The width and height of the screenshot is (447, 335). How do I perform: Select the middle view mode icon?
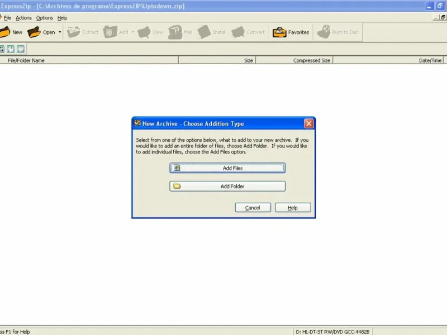click(x=11, y=49)
